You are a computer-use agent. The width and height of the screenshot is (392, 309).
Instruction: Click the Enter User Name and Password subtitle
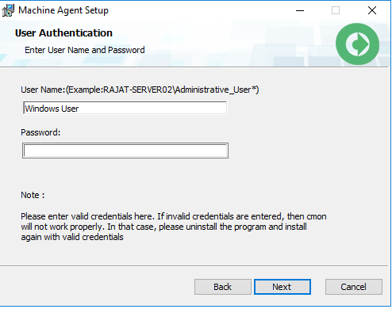pyautogui.click(x=85, y=50)
